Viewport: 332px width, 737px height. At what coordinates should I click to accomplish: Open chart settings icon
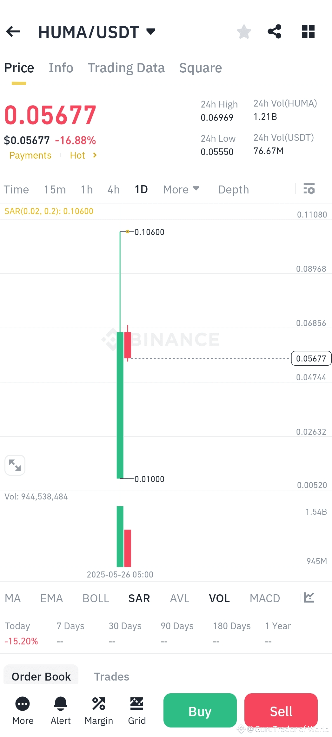(x=309, y=189)
